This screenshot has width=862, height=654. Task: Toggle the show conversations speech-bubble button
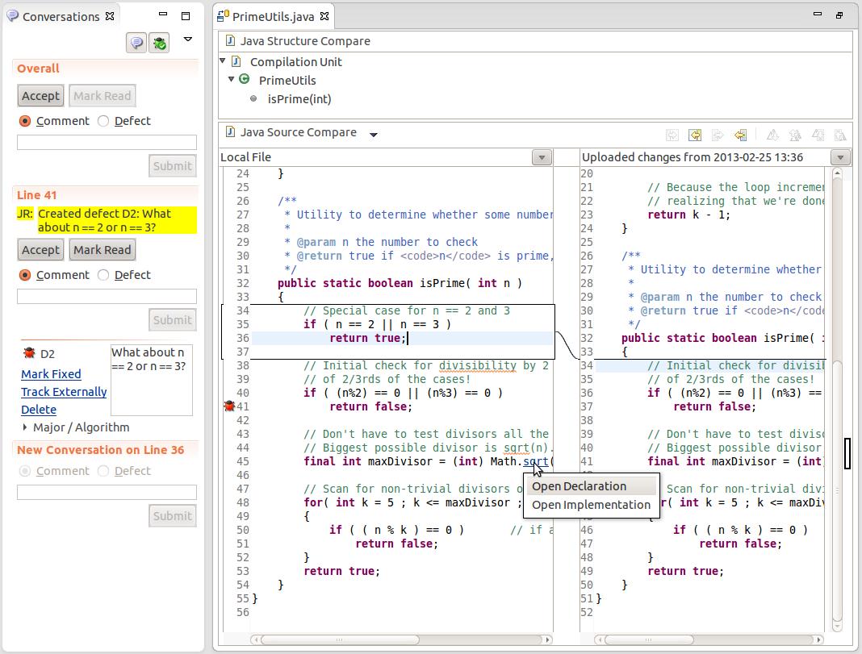click(x=136, y=43)
